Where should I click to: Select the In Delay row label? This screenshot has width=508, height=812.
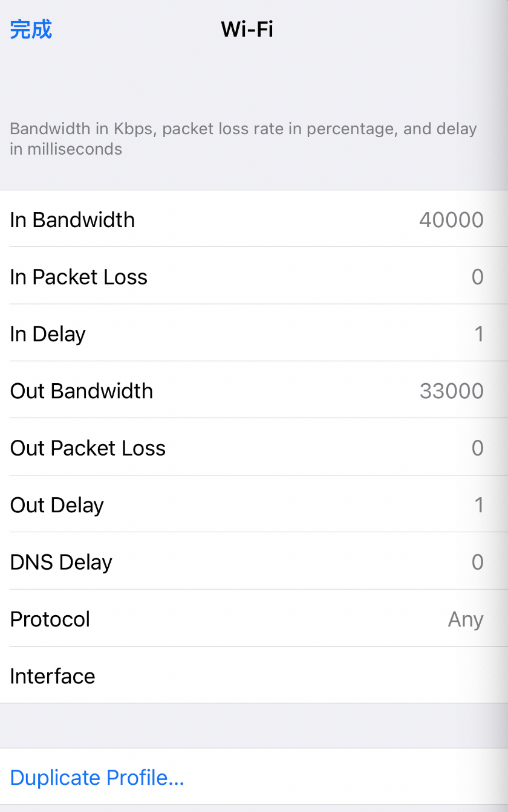[x=48, y=333]
